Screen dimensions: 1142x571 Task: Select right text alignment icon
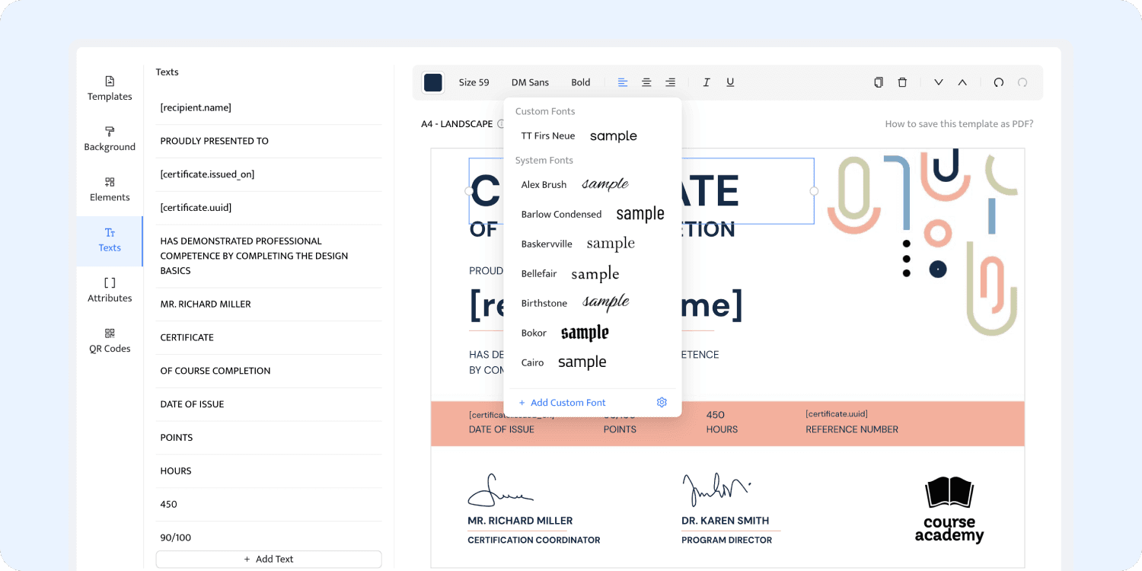670,82
